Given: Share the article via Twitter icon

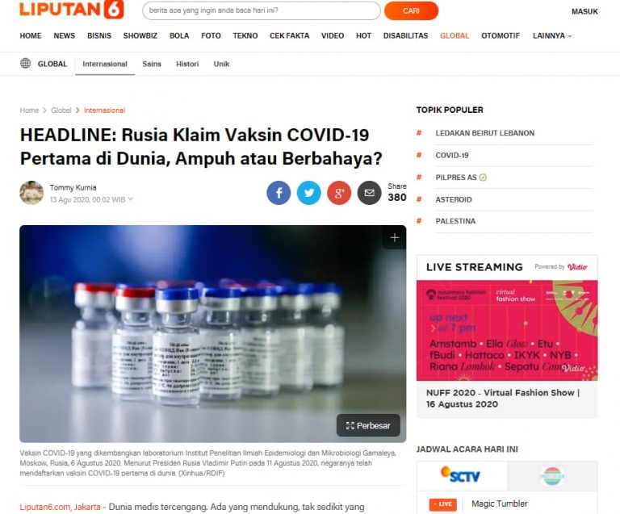Looking at the screenshot, I should [x=309, y=193].
